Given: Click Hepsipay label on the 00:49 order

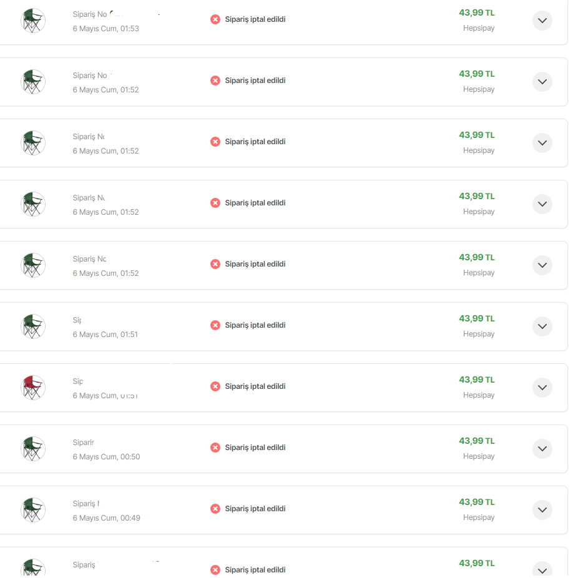Looking at the screenshot, I should pyautogui.click(x=479, y=517).
